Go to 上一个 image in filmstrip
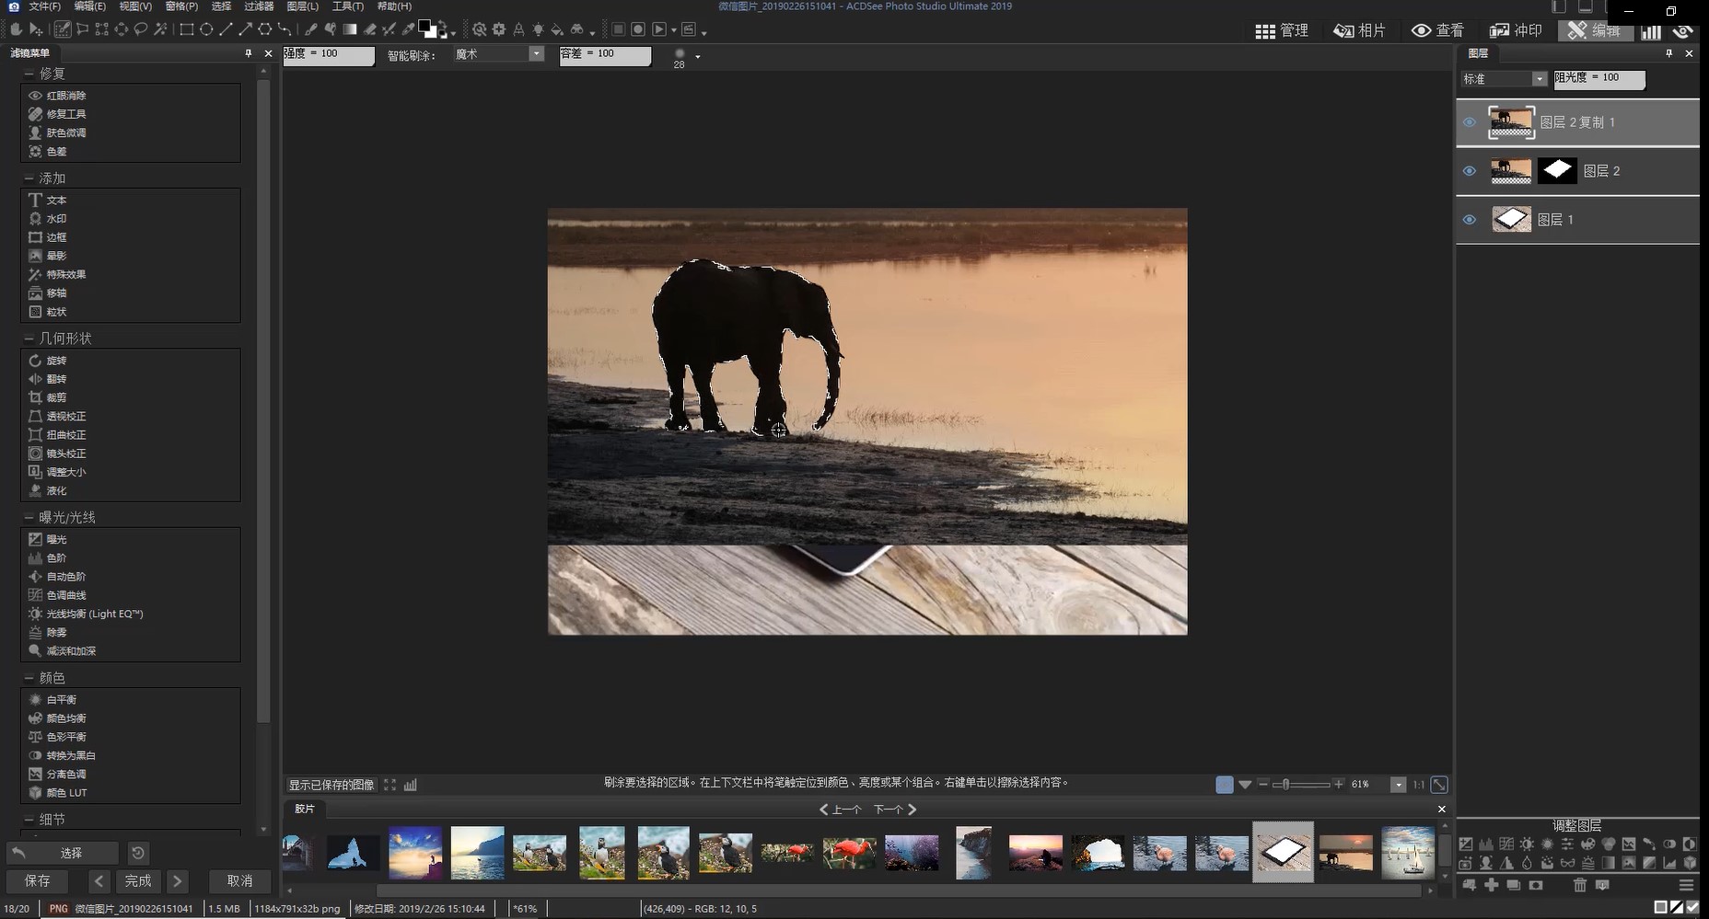 [840, 810]
